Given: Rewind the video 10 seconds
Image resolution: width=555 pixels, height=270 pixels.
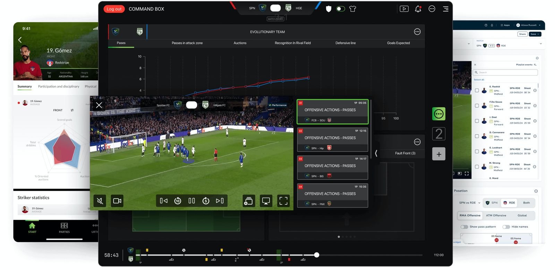Looking at the screenshot, I should pyautogui.click(x=178, y=201).
